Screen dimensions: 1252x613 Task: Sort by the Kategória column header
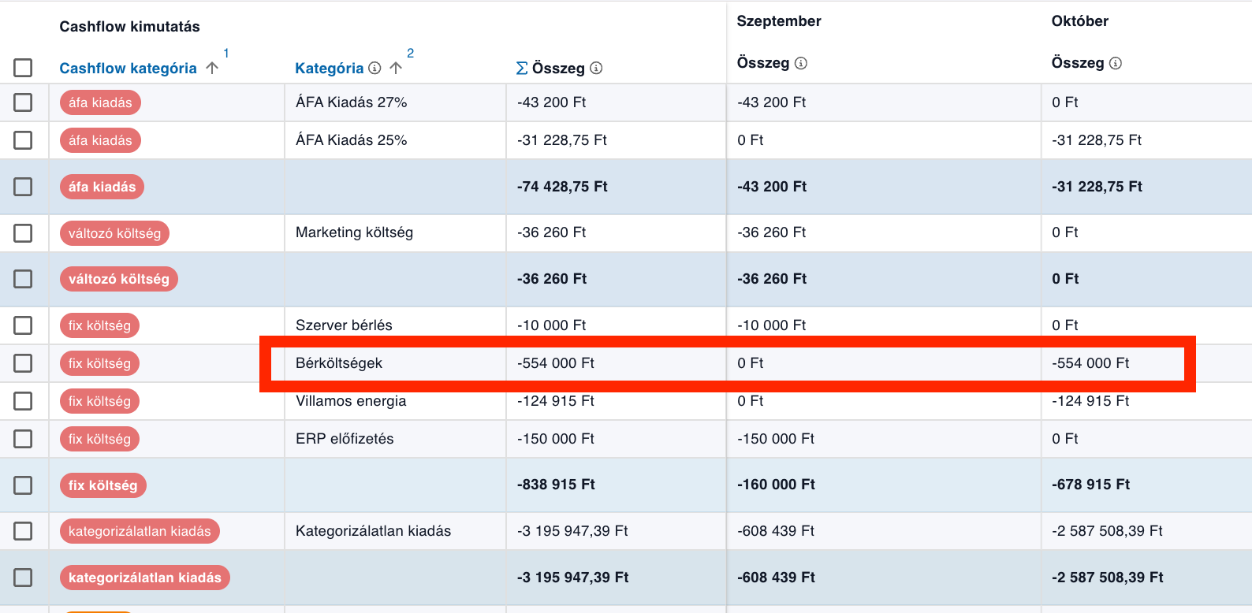[x=329, y=69]
